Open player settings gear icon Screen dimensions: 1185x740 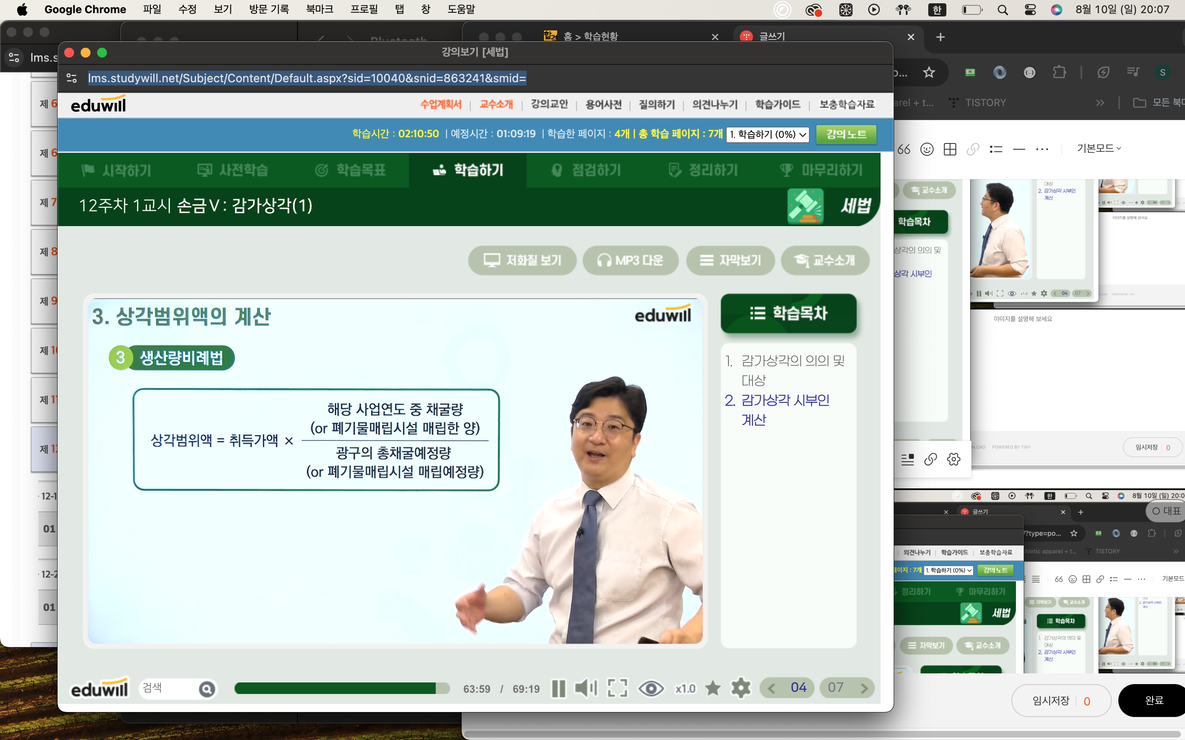coord(741,688)
